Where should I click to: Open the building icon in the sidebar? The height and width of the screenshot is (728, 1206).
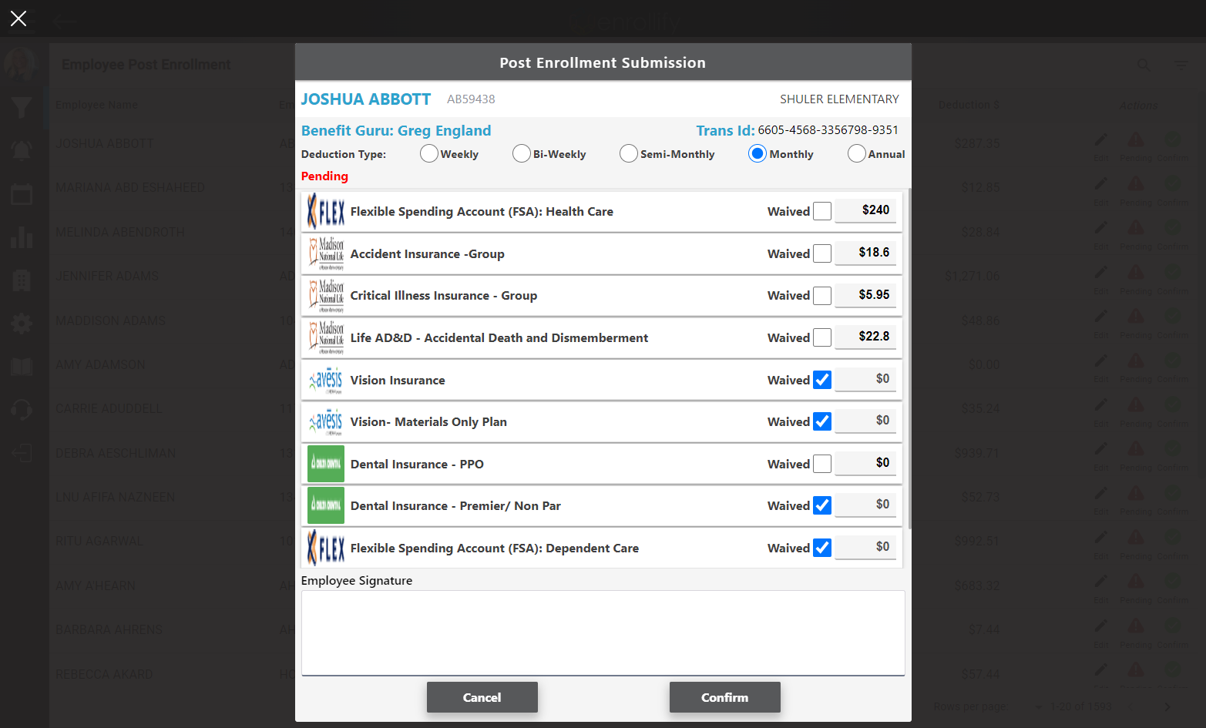pyautogui.click(x=22, y=280)
